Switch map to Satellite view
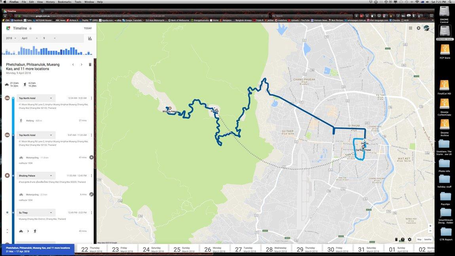This screenshot has width=455, height=256. pyautogui.click(x=428, y=239)
